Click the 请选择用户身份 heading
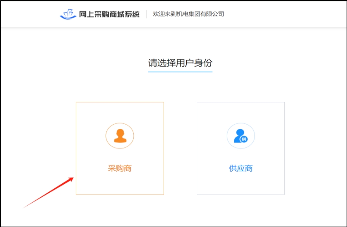This screenshot has height=227, width=347. [x=180, y=63]
